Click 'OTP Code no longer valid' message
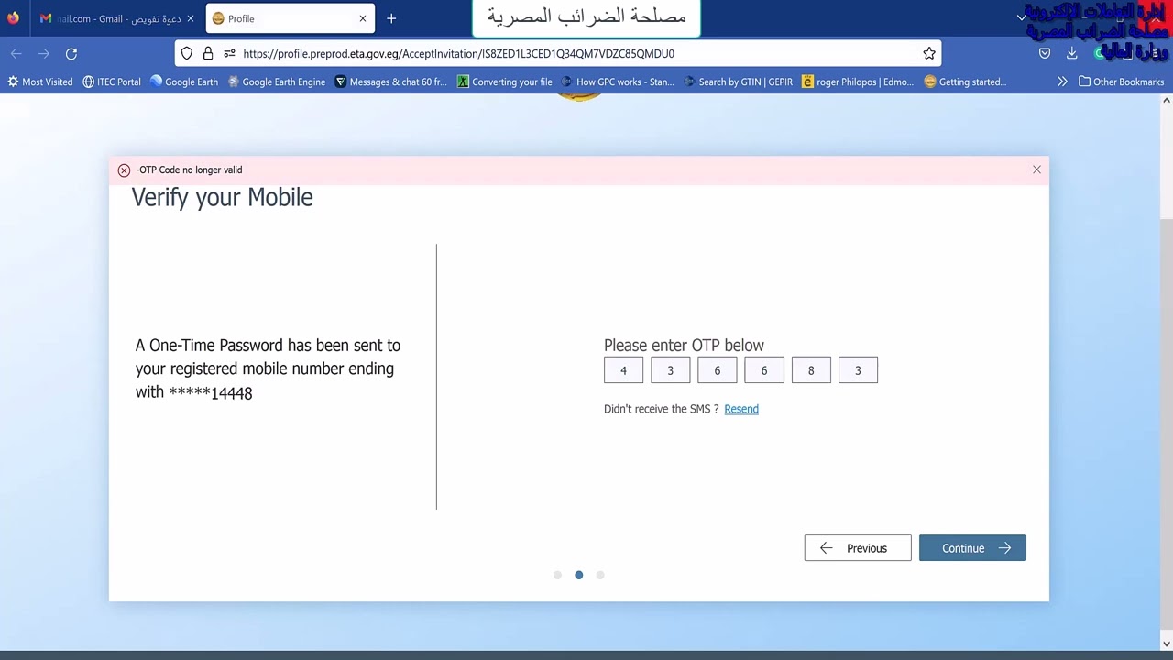The height and width of the screenshot is (660, 1173). pyautogui.click(x=190, y=170)
